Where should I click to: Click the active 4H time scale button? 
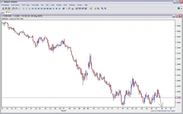47,8
